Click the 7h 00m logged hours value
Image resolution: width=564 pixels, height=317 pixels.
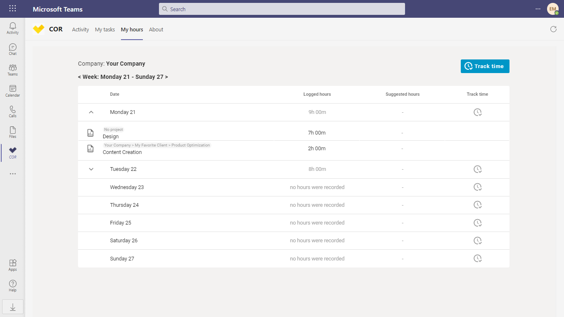pyautogui.click(x=317, y=133)
